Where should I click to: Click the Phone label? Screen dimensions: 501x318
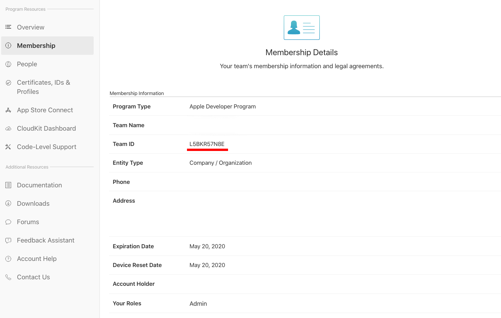(x=121, y=182)
